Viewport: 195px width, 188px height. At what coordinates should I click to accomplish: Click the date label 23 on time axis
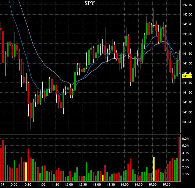tap(2, 185)
